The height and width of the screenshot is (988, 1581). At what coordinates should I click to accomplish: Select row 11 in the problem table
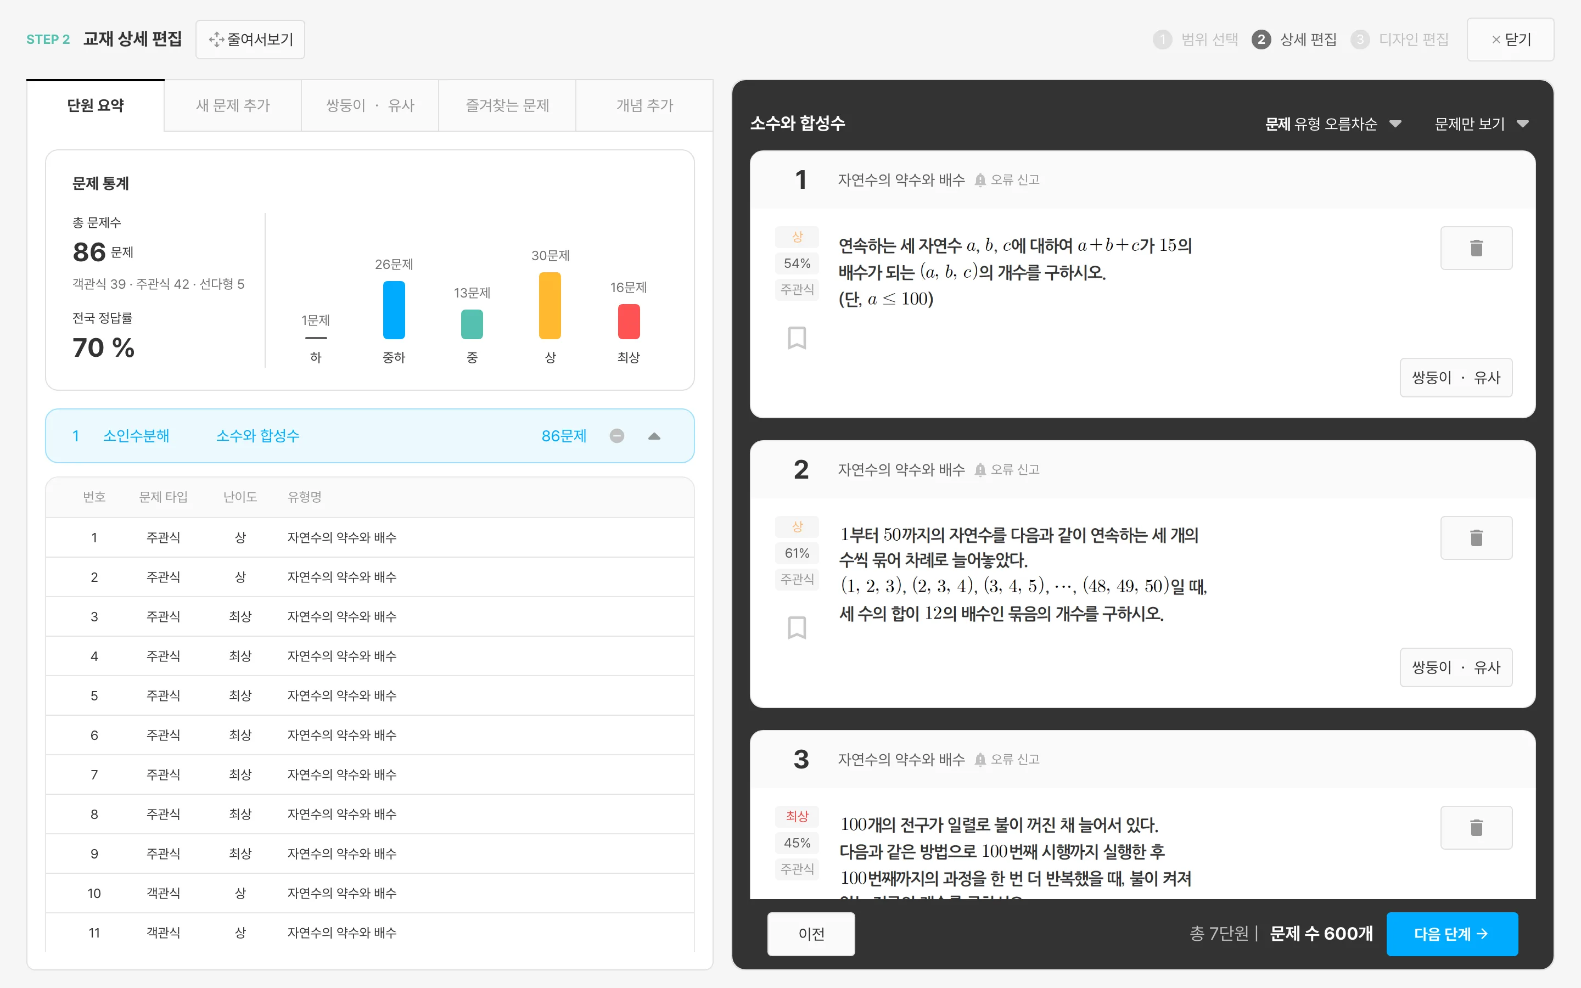coord(370,933)
